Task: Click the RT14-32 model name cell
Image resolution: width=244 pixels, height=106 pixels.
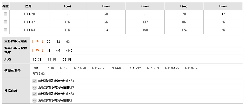Action: (x=29, y=22)
